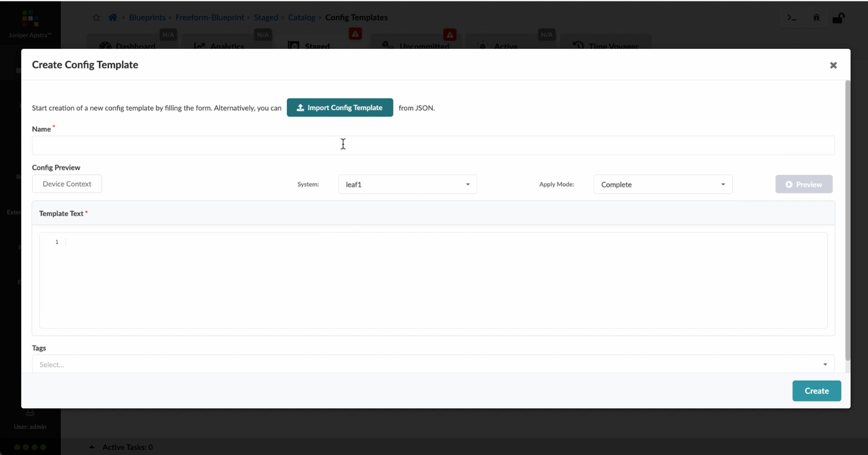Click the N/A badge on Dashboard tab

coord(168,35)
